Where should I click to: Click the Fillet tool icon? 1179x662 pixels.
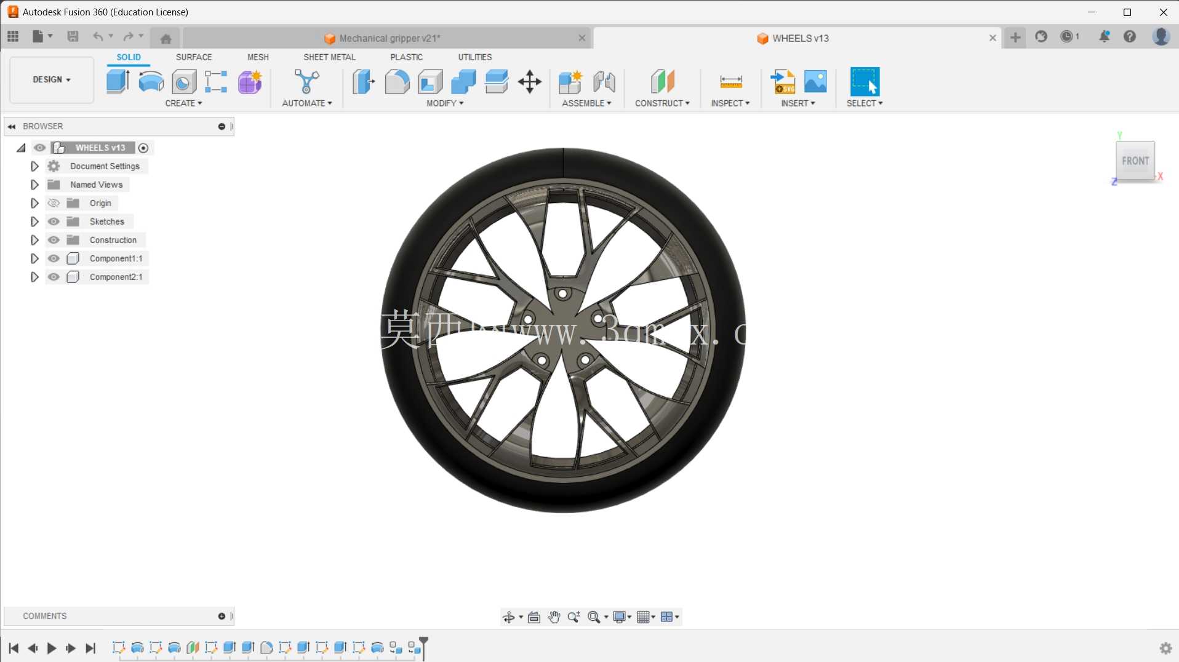[x=397, y=81]
